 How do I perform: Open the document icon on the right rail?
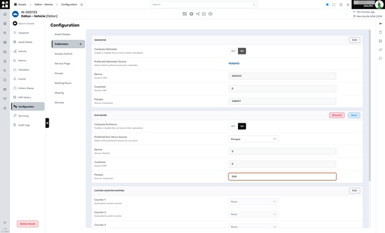tap(380, 32)
